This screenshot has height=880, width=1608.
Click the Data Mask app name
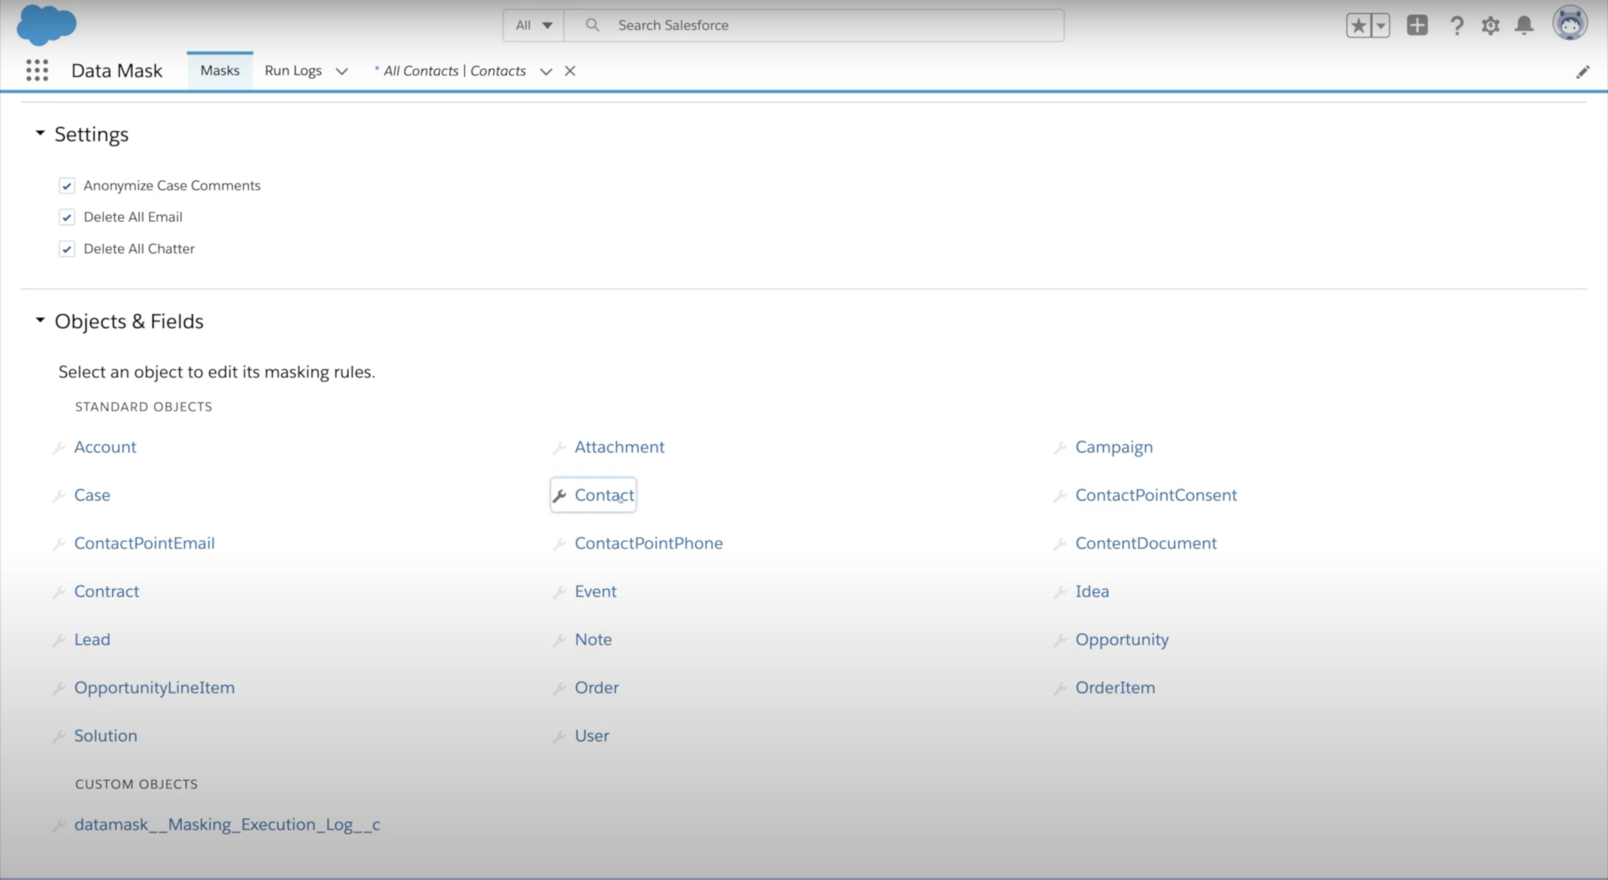117,70
